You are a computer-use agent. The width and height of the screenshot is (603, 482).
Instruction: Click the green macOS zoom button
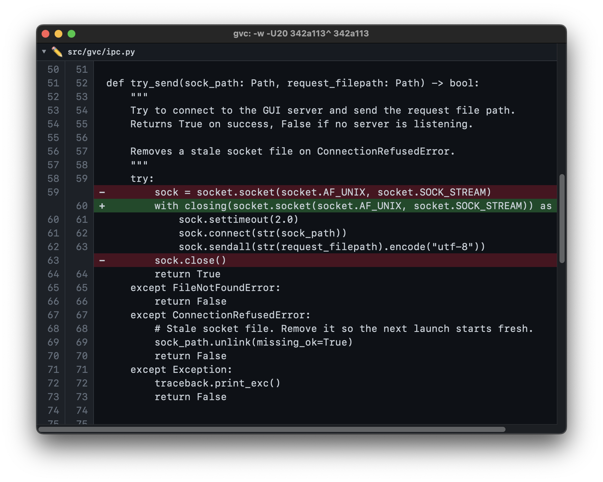pyautogui.click(x=71, y=33)
